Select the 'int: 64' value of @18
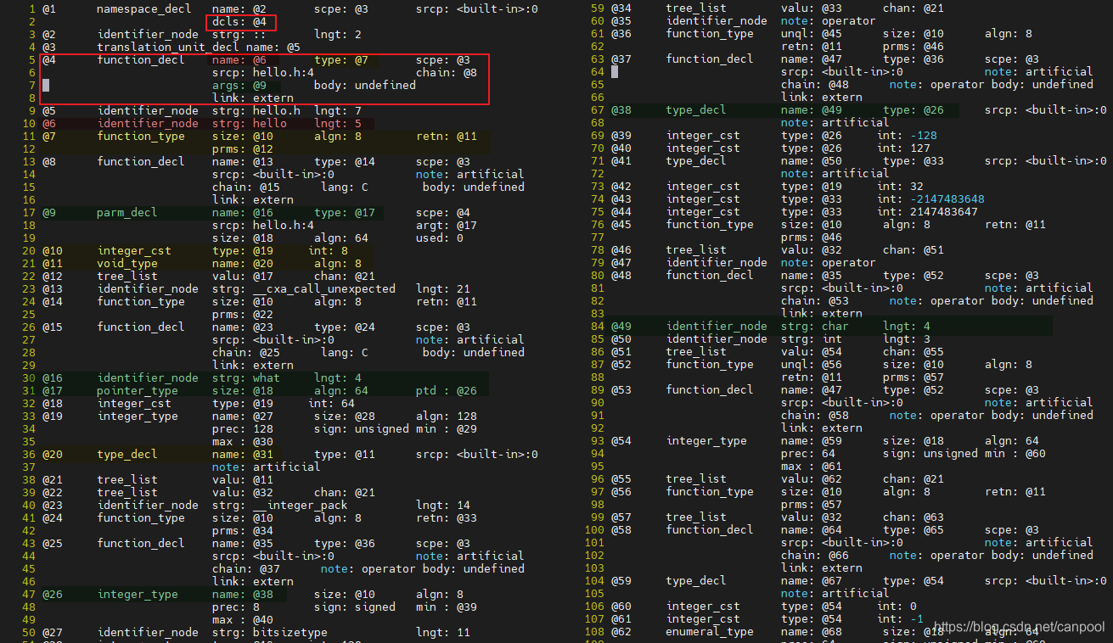Viewport: 1113px width, 643px height. [x=331, y=403]
